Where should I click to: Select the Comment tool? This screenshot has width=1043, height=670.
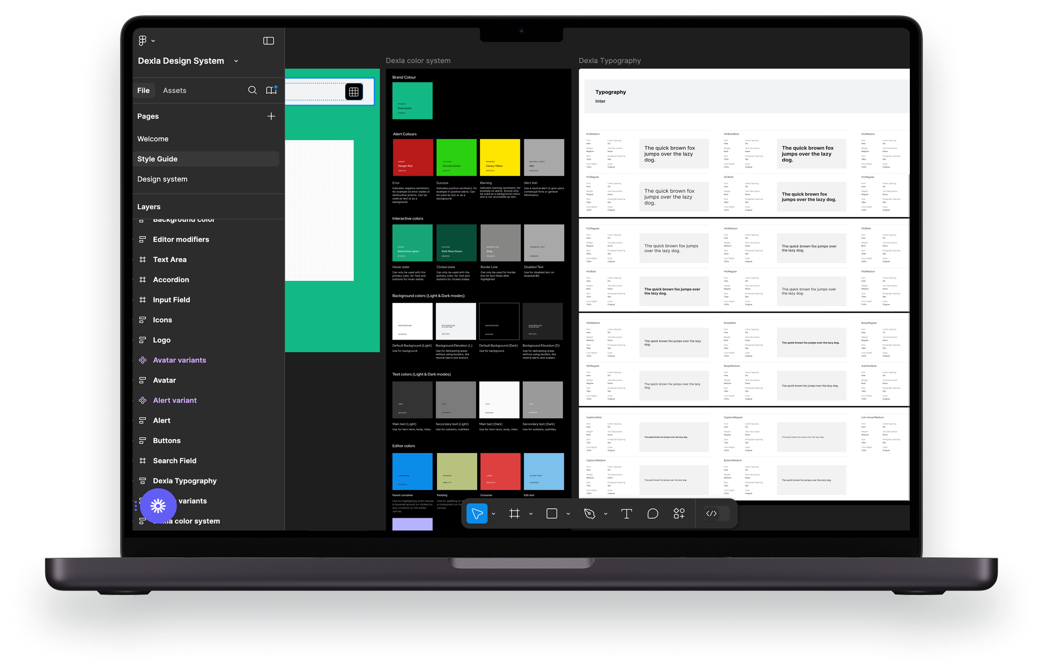[x=653, y=514]
